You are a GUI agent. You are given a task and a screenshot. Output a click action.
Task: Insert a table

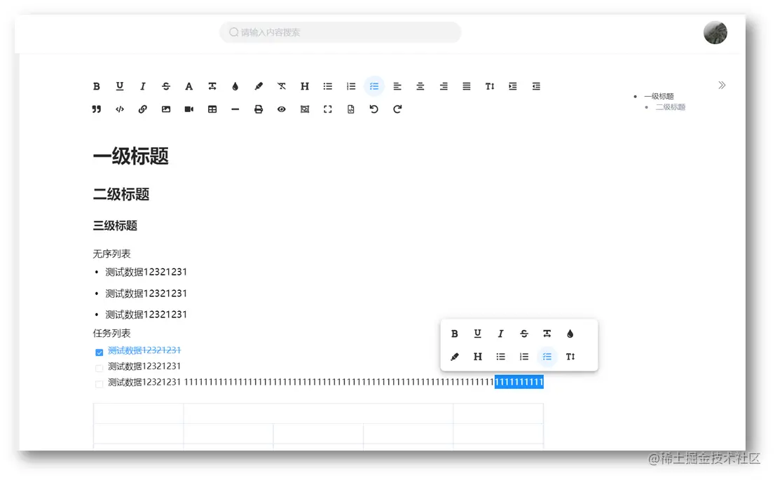click(x=212, y=109)
